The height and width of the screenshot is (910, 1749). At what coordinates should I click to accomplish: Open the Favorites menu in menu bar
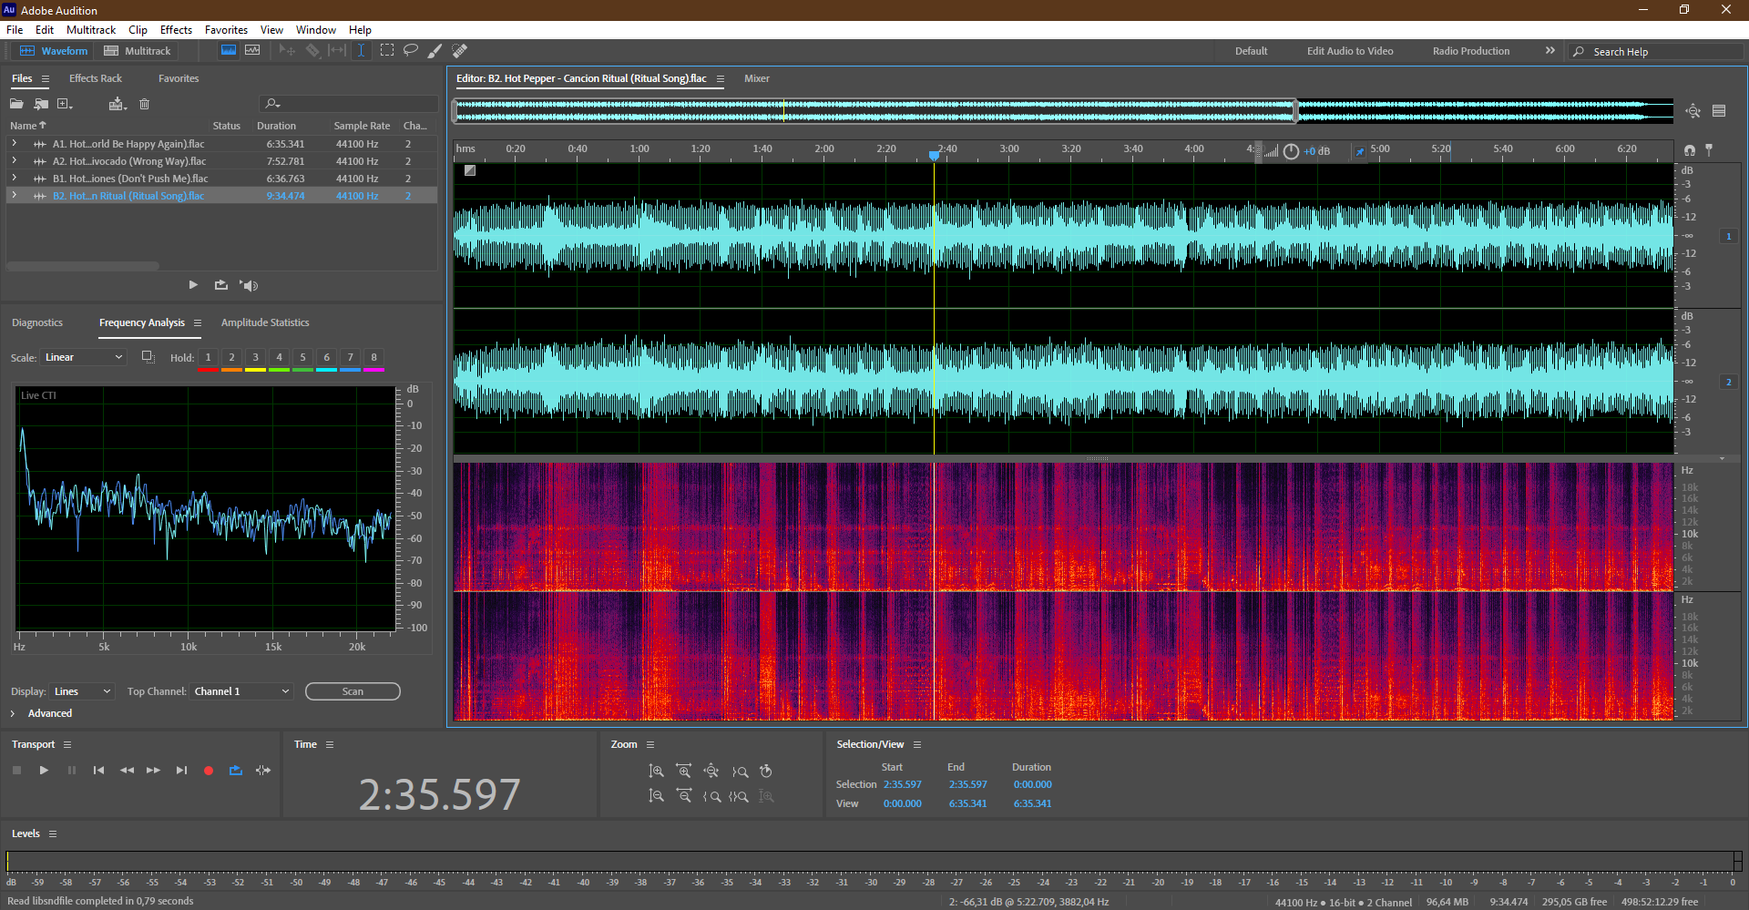pyautogui.click(x=226, y=30)
